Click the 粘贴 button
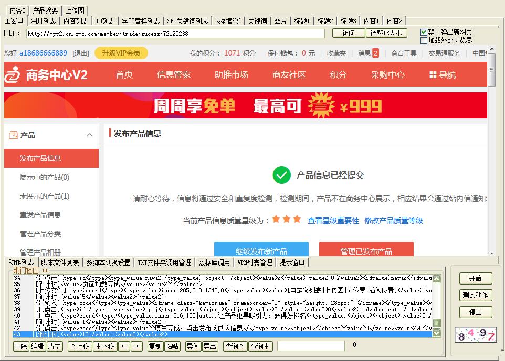505x361 pixels. [172, 346]
